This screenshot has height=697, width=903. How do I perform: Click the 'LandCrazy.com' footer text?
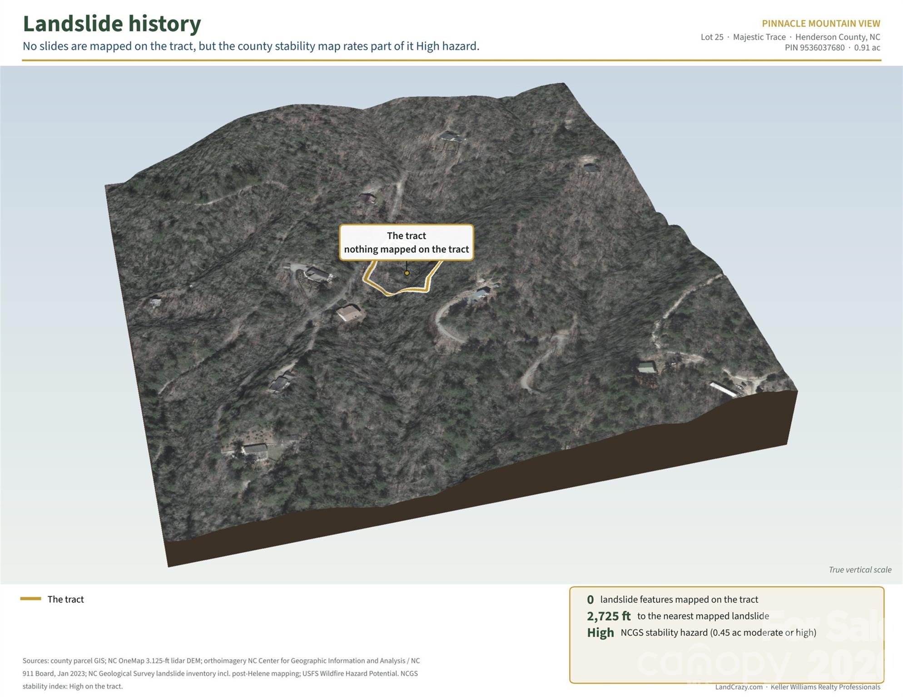coord(739,687)
